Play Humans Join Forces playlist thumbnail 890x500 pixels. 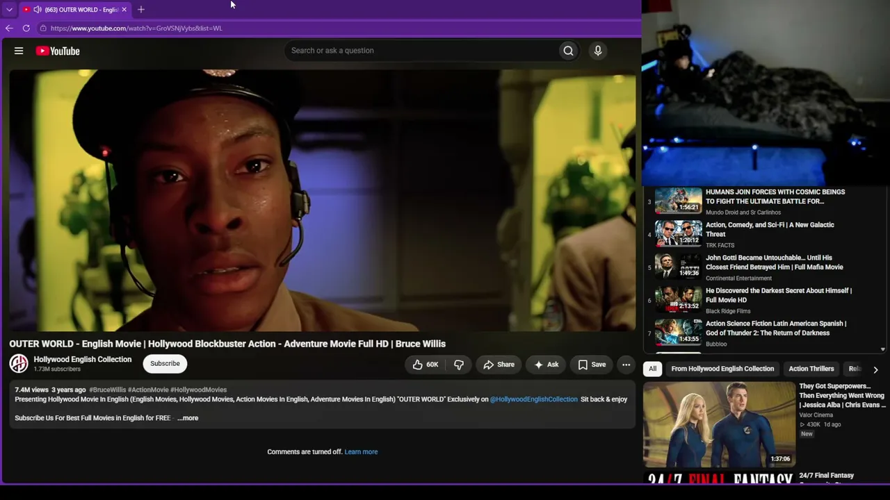(679, 200)
